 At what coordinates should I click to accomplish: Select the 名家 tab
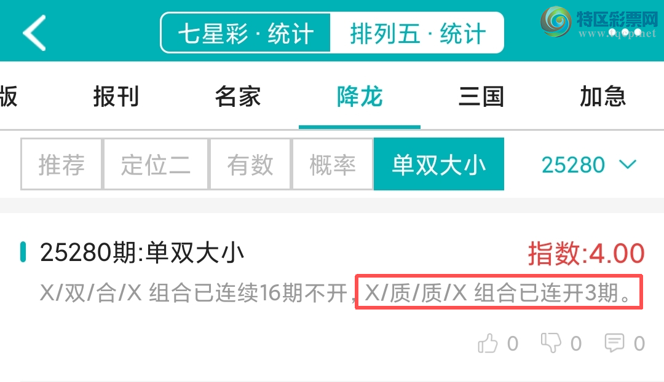[x=237, y=96]
